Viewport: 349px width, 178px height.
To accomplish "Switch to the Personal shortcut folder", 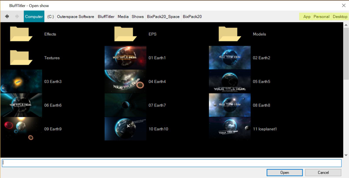I will 321,16.
